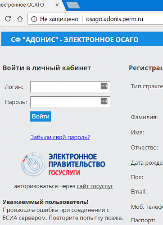
Task: Click the Уважаемый пользователь! error heading
Action: [x=45, y=202]
